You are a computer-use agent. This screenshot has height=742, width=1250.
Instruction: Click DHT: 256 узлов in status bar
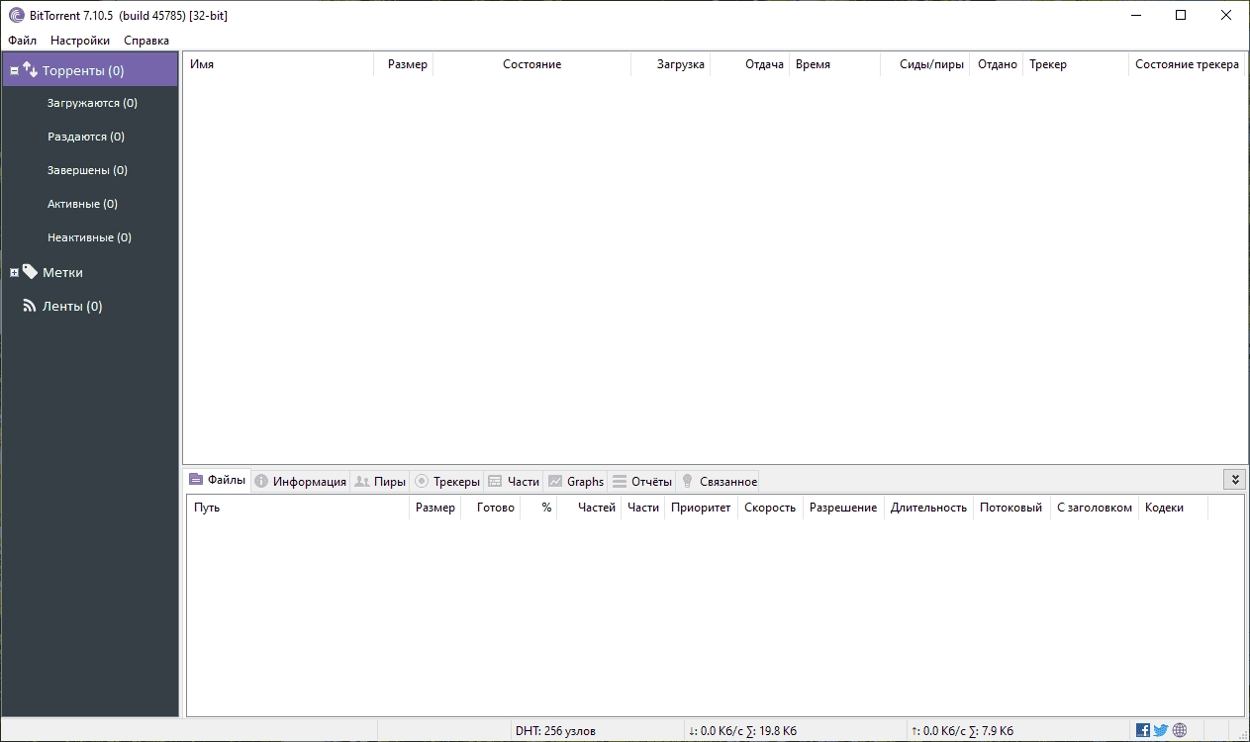(x=556, y=731)
